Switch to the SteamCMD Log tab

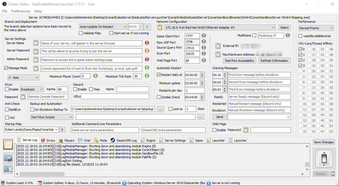tap(123, 140)
